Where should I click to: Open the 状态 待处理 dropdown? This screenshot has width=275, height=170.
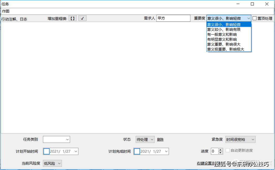coord(145,139)
